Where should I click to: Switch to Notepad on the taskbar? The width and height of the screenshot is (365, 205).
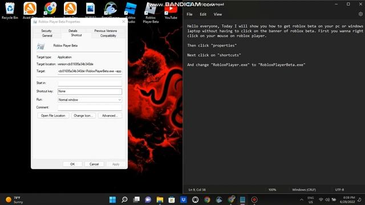[242, 200]
